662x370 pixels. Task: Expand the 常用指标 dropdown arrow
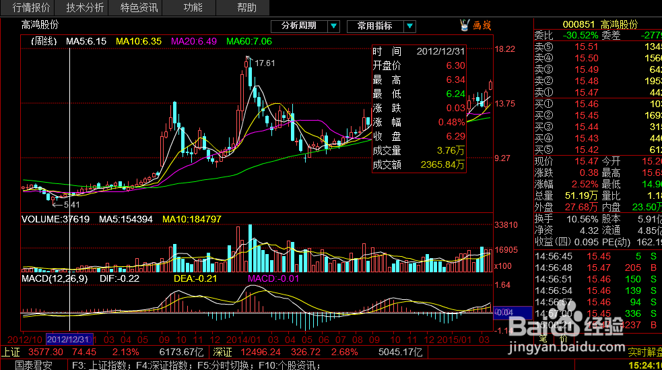click(x=409, y=26)
